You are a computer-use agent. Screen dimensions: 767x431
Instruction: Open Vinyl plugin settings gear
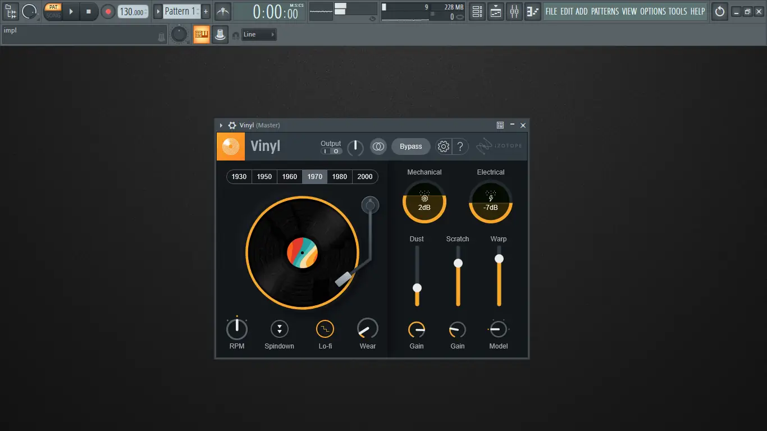click(x=444, y=146)
